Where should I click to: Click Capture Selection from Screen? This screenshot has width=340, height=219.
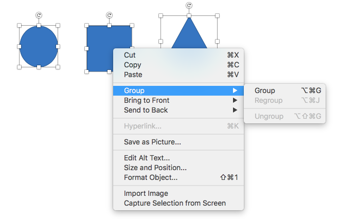pyautogui.click(x=174, y=203)
